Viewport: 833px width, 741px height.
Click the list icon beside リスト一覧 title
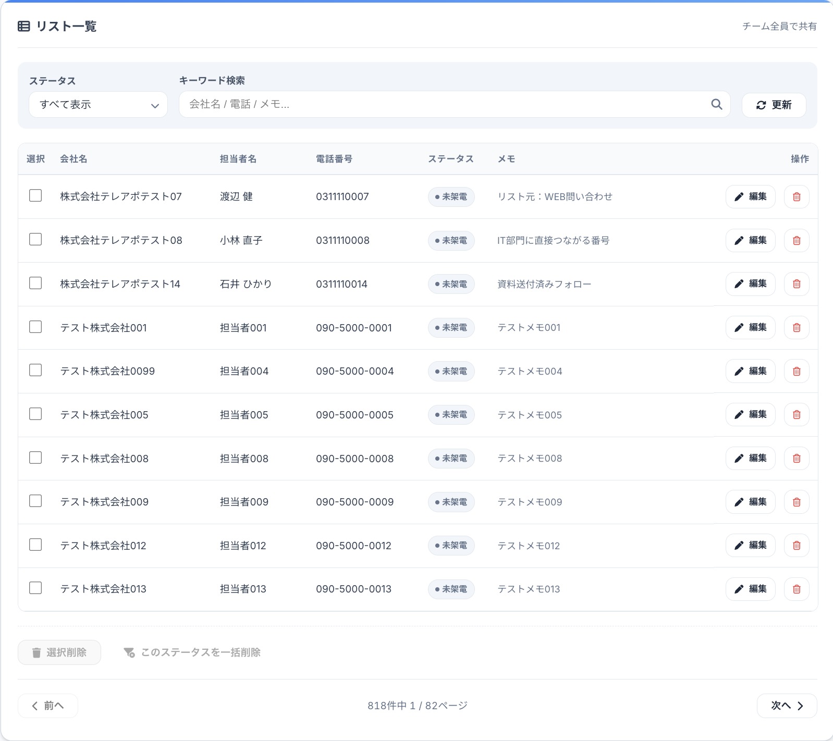[x=24, y=27]
